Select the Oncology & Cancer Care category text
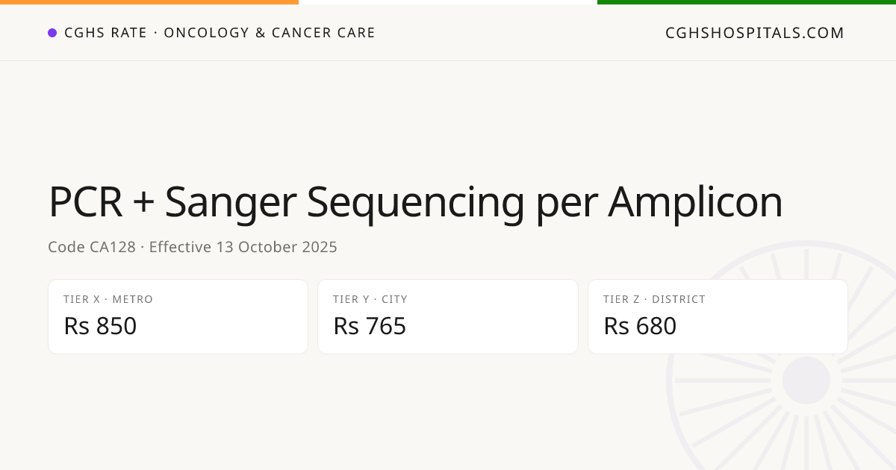 tap(270, 33)
